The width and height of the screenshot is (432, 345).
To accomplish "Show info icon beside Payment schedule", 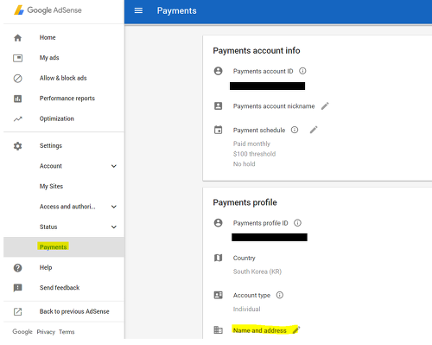I will coord(295,130).
